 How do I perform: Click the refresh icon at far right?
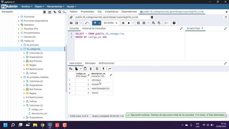click(226, 17)
